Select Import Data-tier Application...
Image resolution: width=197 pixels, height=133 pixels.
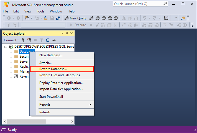pyautogui.click(x=62, y=89)
